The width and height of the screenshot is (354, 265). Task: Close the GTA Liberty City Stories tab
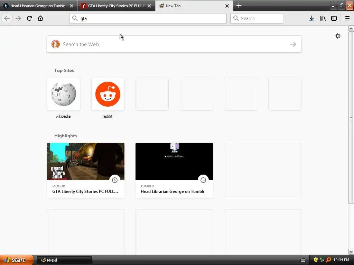coord(149,6)
